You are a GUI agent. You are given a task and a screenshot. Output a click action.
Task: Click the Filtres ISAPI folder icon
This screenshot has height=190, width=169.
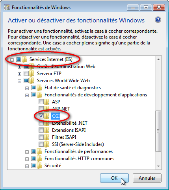tap(47, 137)
